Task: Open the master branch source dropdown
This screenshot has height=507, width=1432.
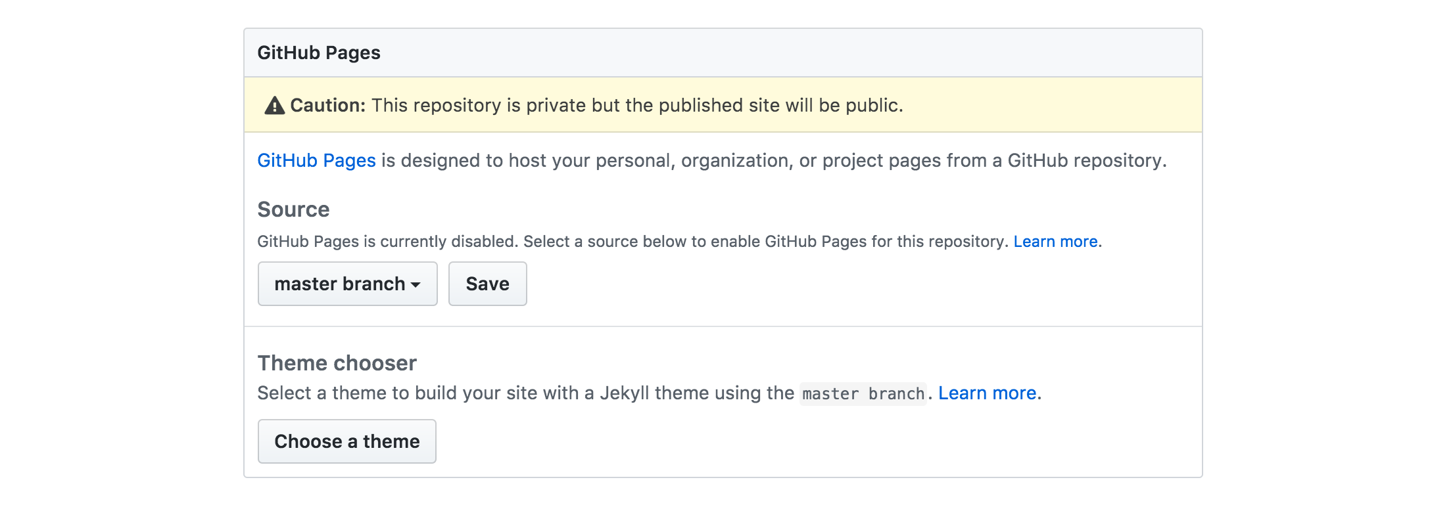Action: (x=347, y=284)
